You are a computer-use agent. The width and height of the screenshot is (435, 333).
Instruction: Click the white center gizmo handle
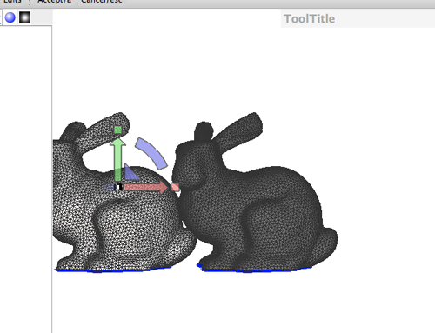point(119,187)
